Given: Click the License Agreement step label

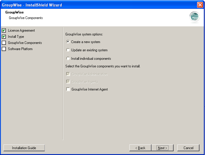Looking at the screenshot, I should tap(21, 30).
